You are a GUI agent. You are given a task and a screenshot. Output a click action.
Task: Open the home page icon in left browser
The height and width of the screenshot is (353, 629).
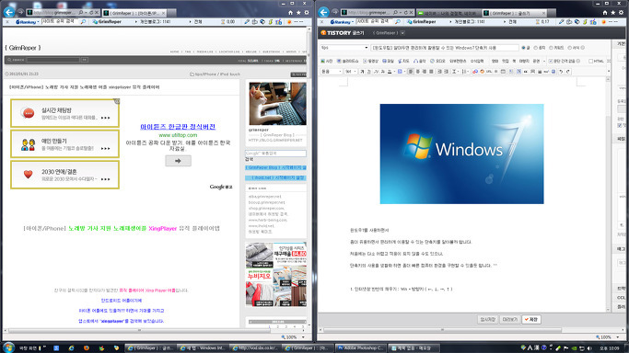coord(290,13)
